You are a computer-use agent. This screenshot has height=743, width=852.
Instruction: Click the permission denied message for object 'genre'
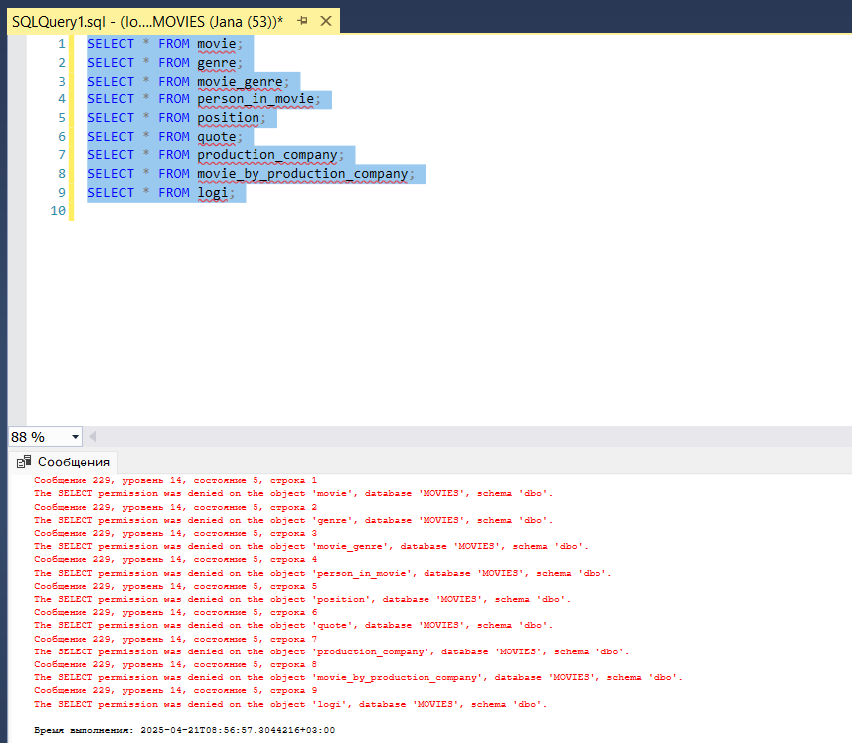[293, 521]
